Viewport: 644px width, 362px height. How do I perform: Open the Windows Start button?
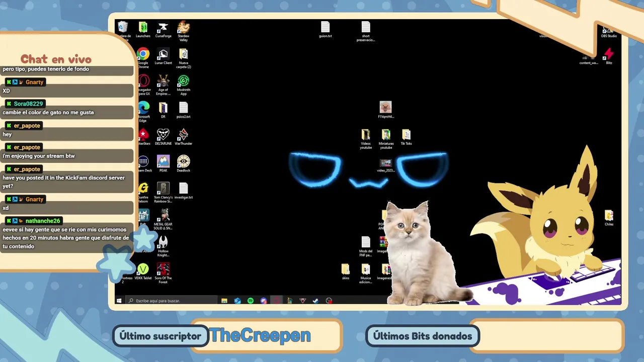(119, 301)
